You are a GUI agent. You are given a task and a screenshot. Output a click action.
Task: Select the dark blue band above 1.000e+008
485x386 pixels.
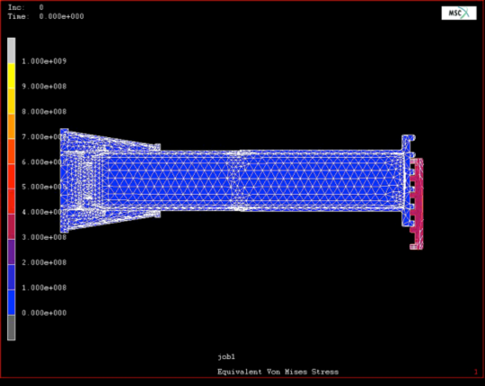[x=11, y=277]
